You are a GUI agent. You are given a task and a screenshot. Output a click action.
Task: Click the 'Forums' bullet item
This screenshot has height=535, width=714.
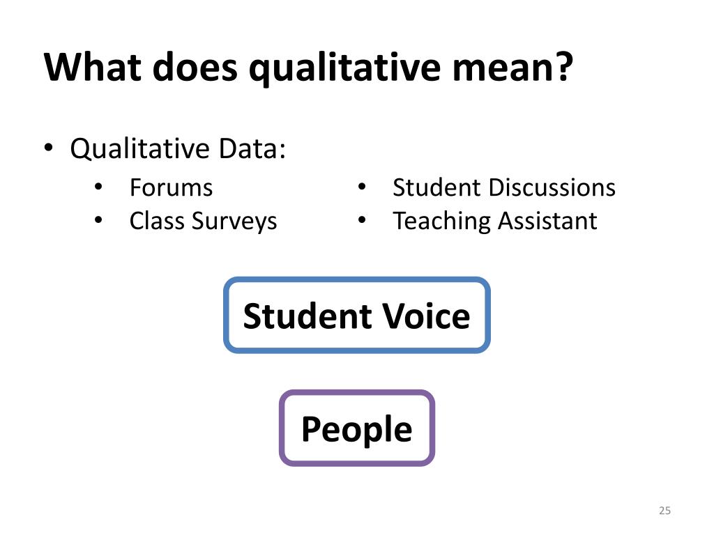[172, 187]
